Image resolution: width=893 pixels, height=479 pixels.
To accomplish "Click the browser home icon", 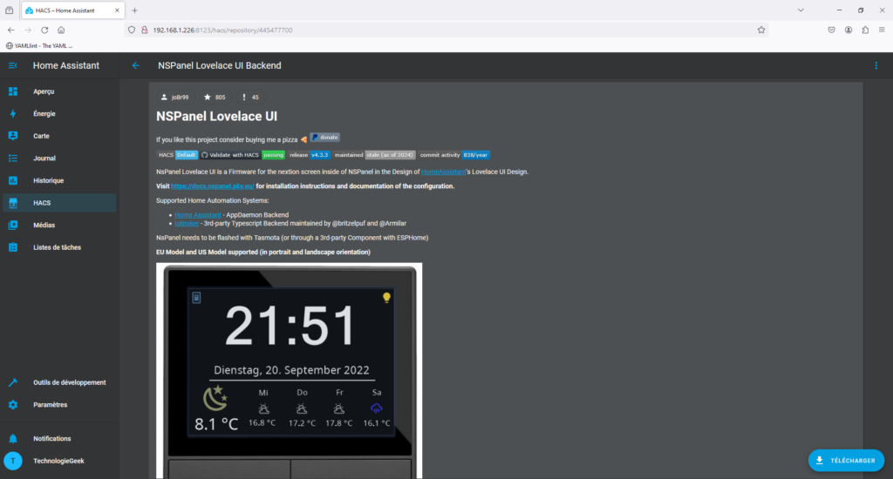I will tap(61, 30).
